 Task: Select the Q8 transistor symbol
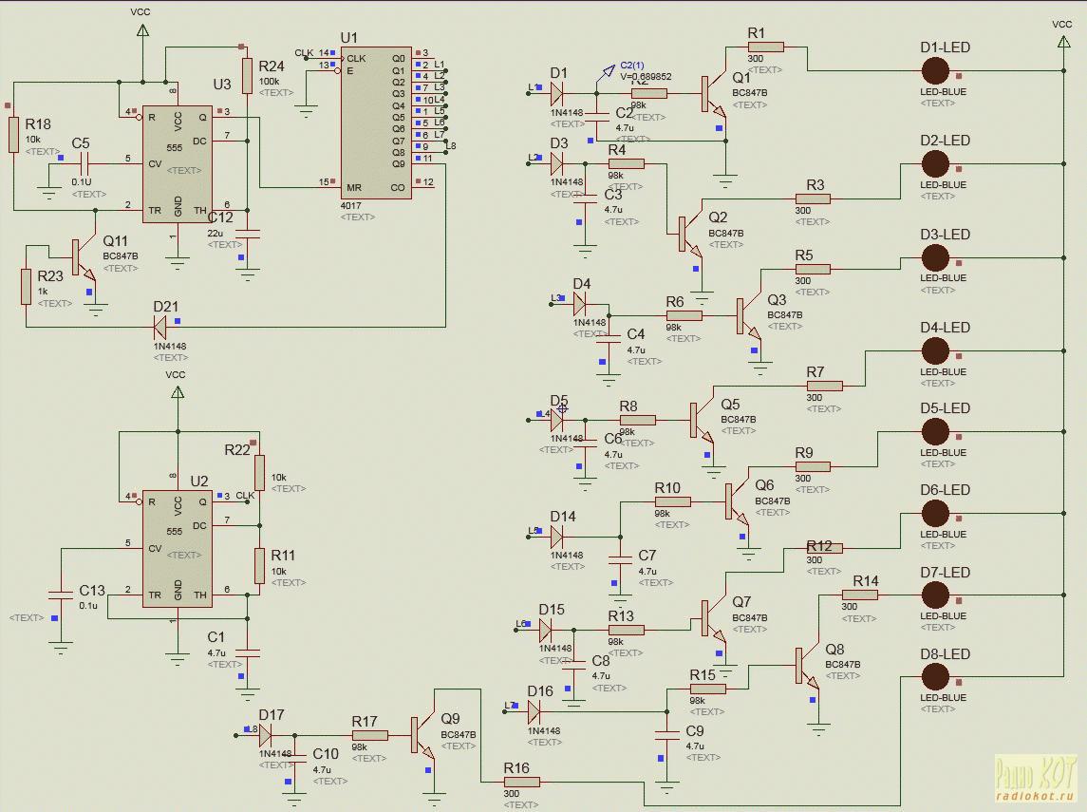coord(808,666)
